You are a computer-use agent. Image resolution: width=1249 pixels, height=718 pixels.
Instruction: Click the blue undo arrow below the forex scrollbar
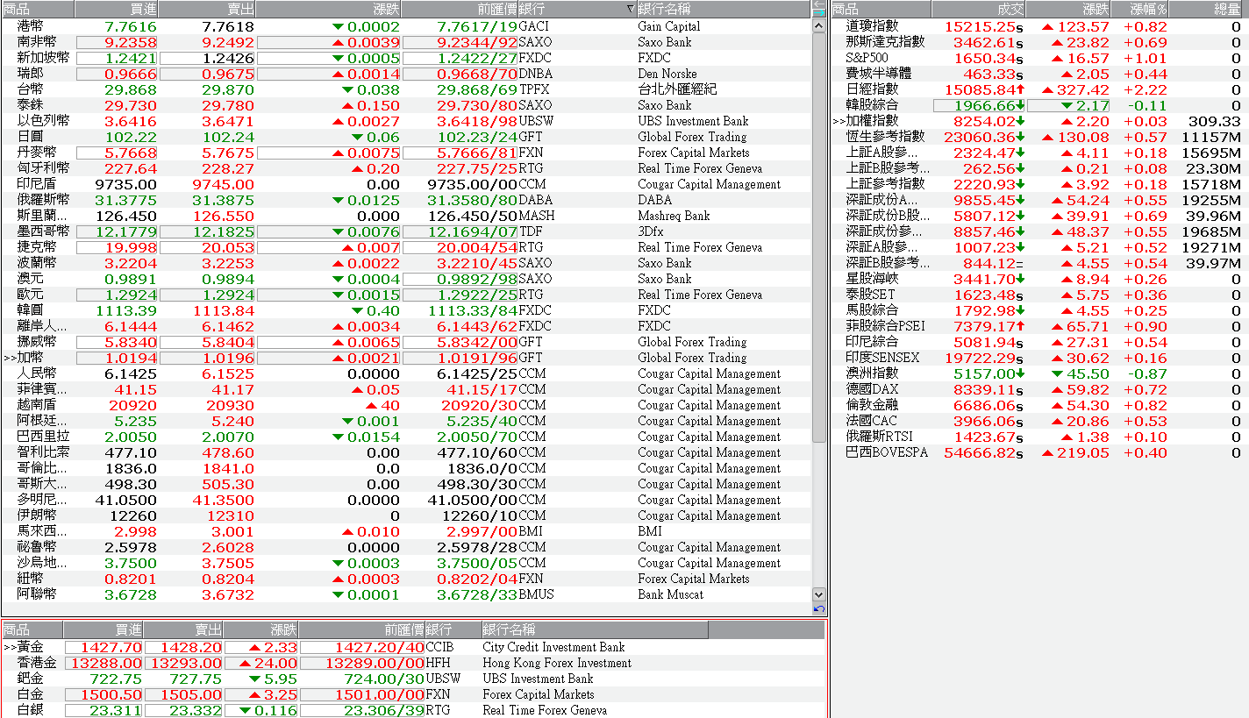[x=819, y=609]
